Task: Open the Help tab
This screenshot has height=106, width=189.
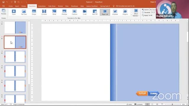Action: [x=82, y=6]
